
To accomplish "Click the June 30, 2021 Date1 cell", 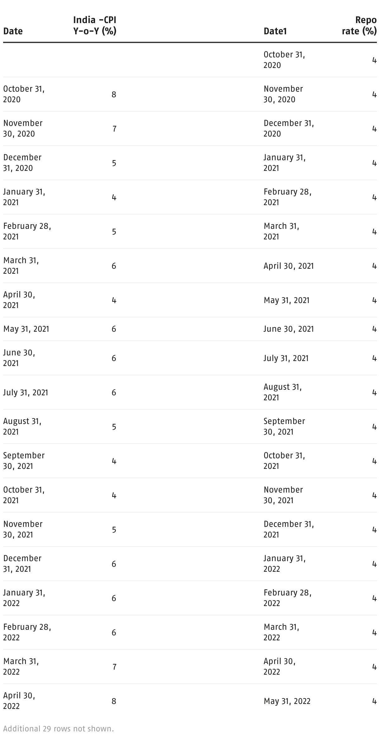I will pos(289,329).
